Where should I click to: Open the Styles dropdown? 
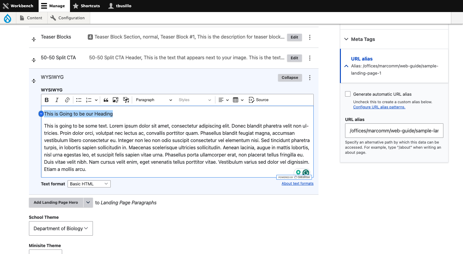click(195, 100)
